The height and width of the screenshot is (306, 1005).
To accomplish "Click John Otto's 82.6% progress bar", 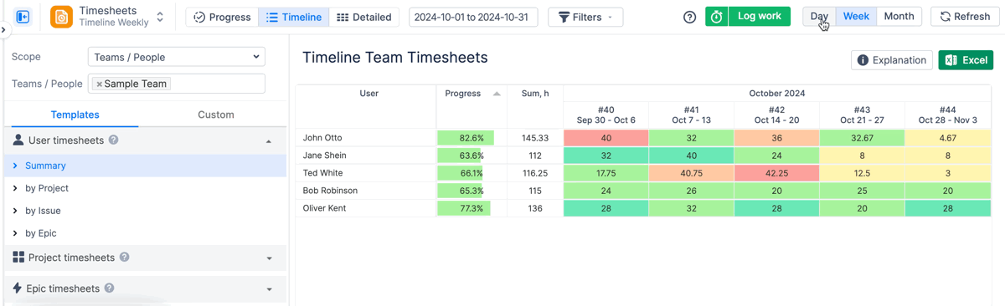I will (x=472, y=138).
